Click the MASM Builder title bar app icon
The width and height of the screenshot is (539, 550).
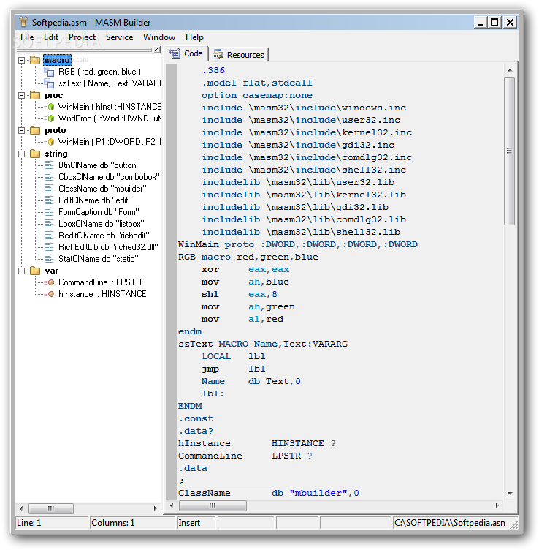pyautogui.click(x=23, y=22)
